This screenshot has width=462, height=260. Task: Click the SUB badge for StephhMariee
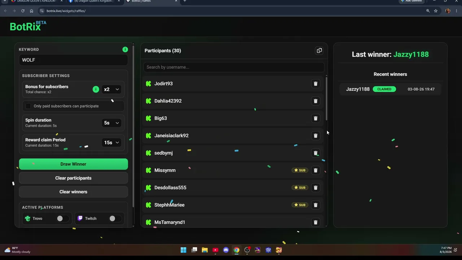[300, 205]
